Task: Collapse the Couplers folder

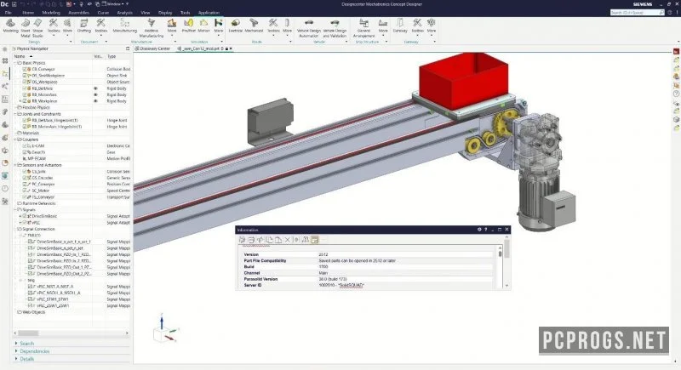Action: click(15, 139)
